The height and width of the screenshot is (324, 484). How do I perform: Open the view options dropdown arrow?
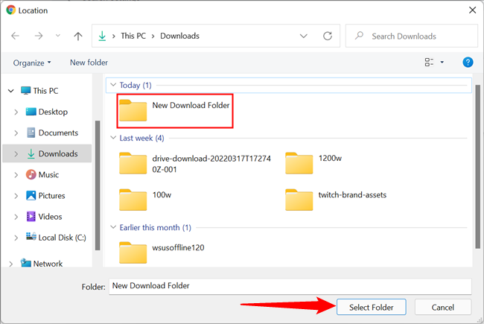click(x=442, y=63)
